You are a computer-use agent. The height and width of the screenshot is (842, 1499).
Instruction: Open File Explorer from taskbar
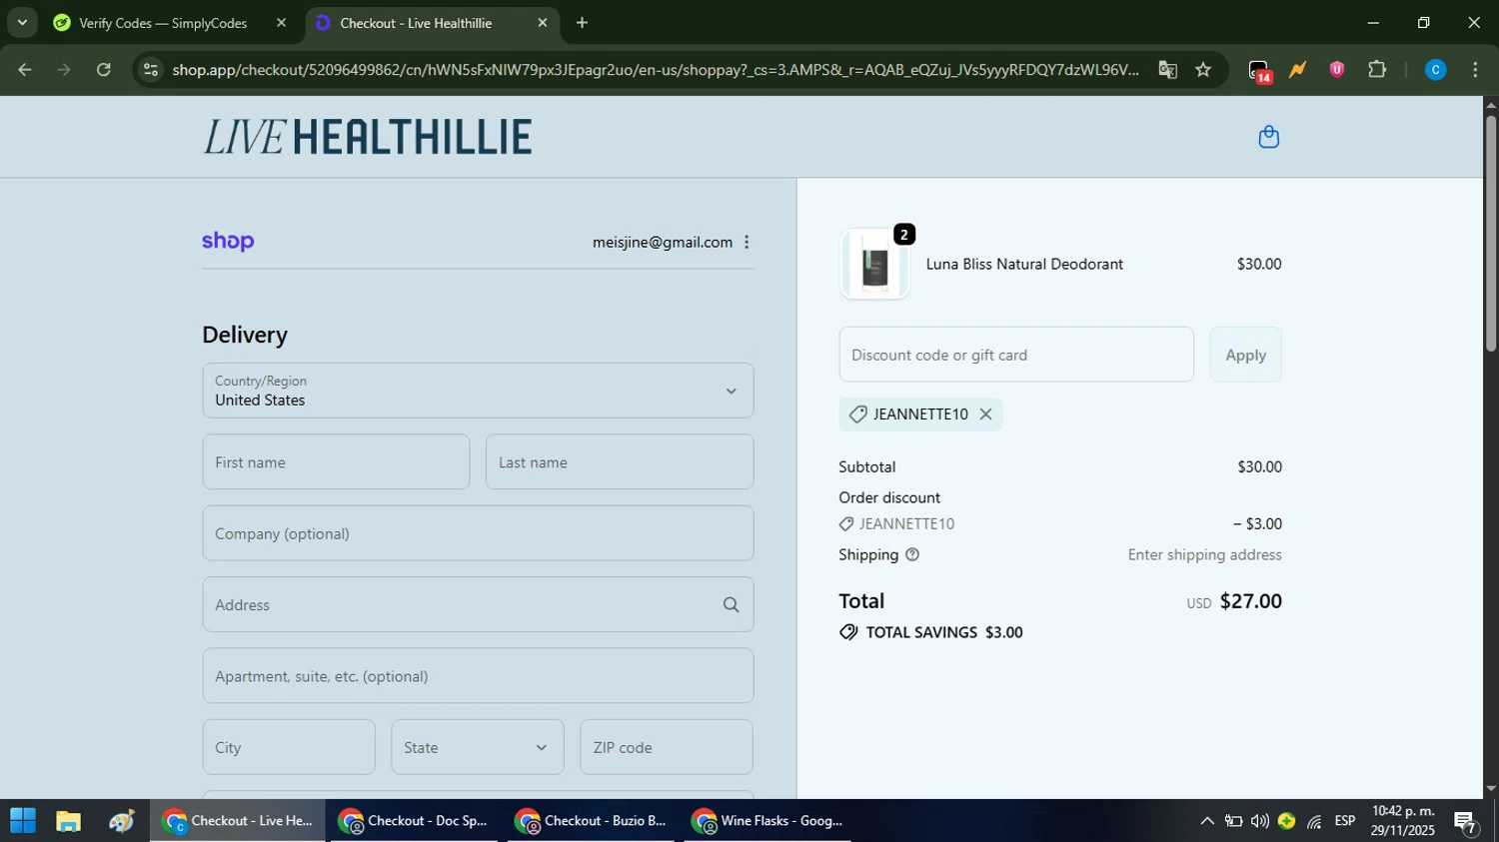point(68,821)
